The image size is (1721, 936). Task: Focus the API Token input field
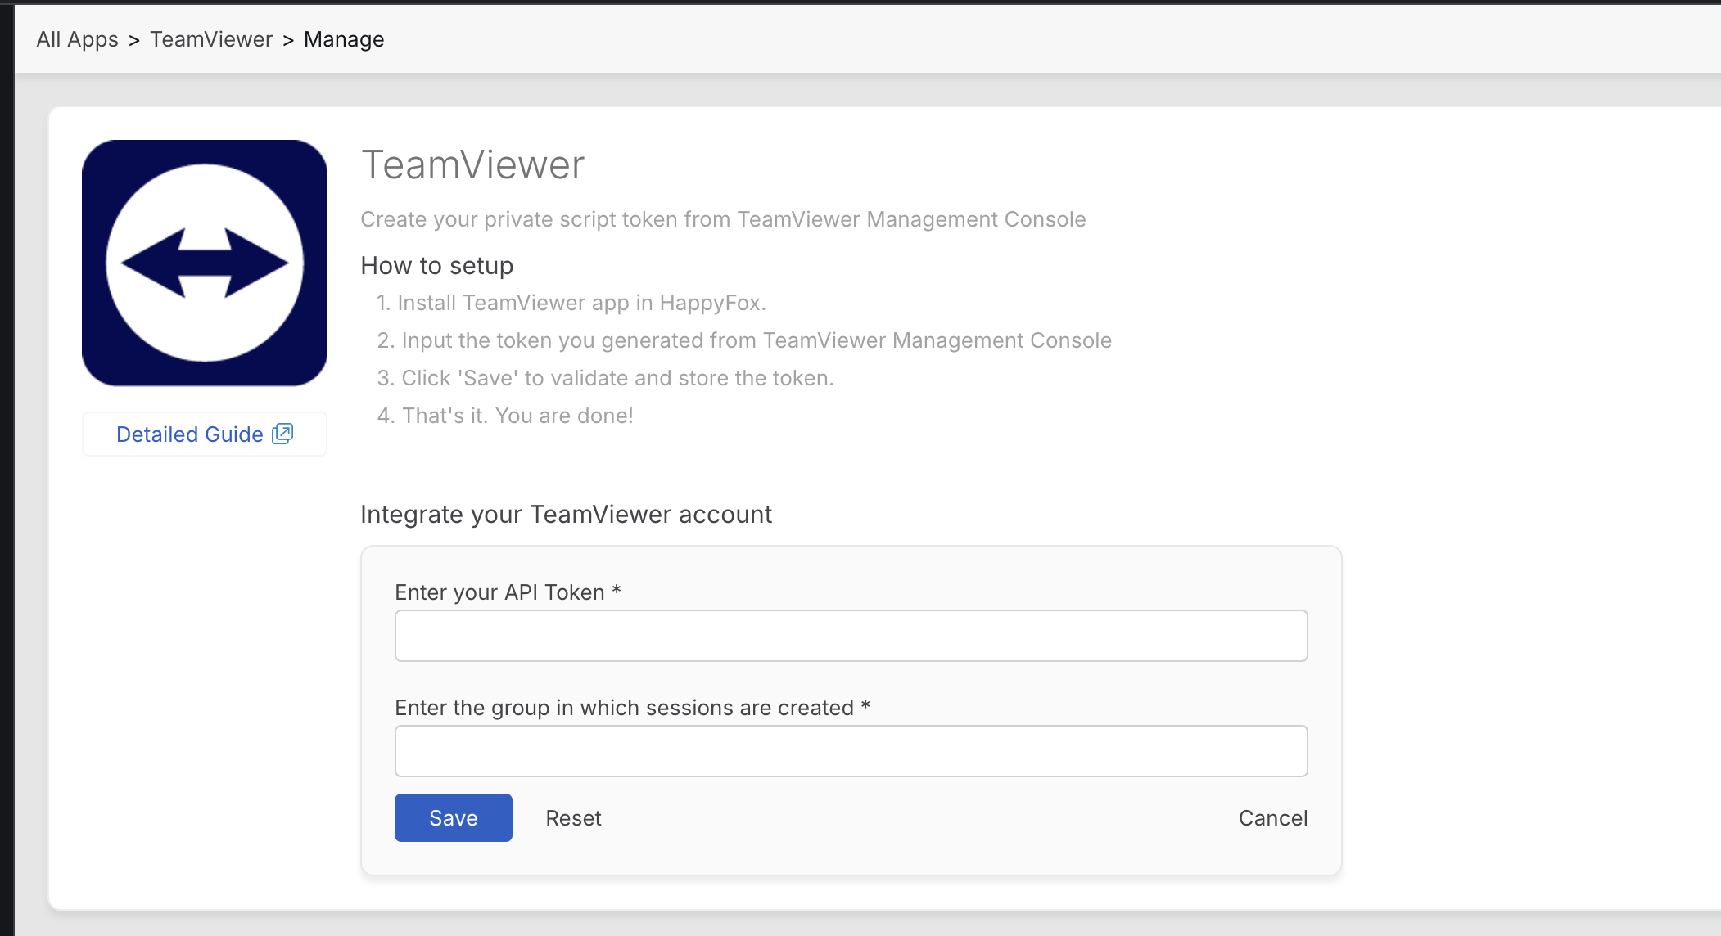(x=851, y=636)
